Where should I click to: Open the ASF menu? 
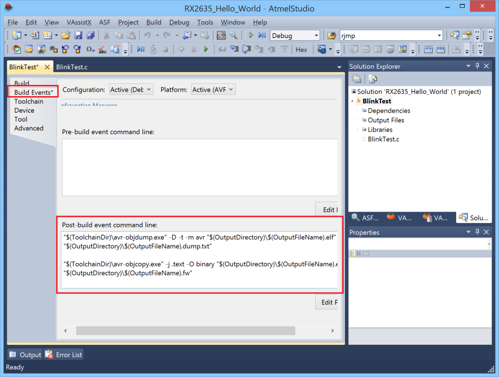pos(105,22)
